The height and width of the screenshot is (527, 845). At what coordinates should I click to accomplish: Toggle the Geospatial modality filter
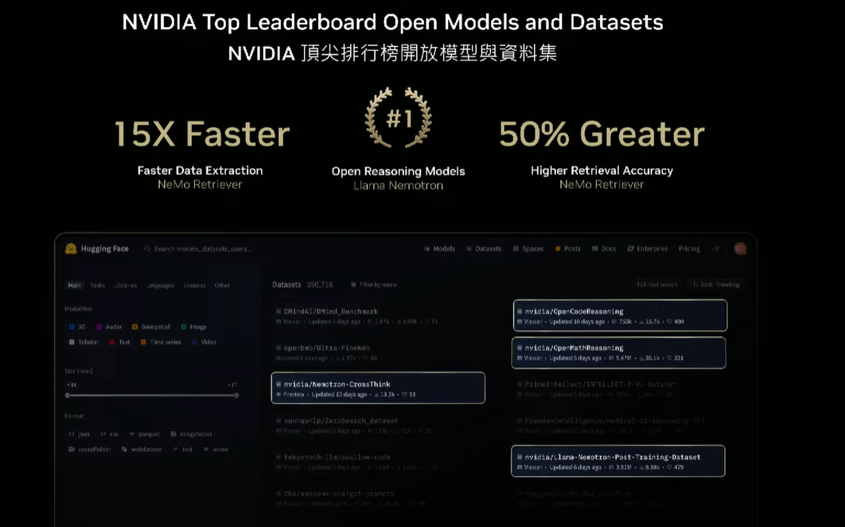coord(151,327)
